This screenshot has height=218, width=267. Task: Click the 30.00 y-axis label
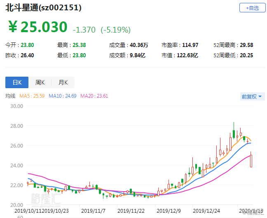click(16, 106)
